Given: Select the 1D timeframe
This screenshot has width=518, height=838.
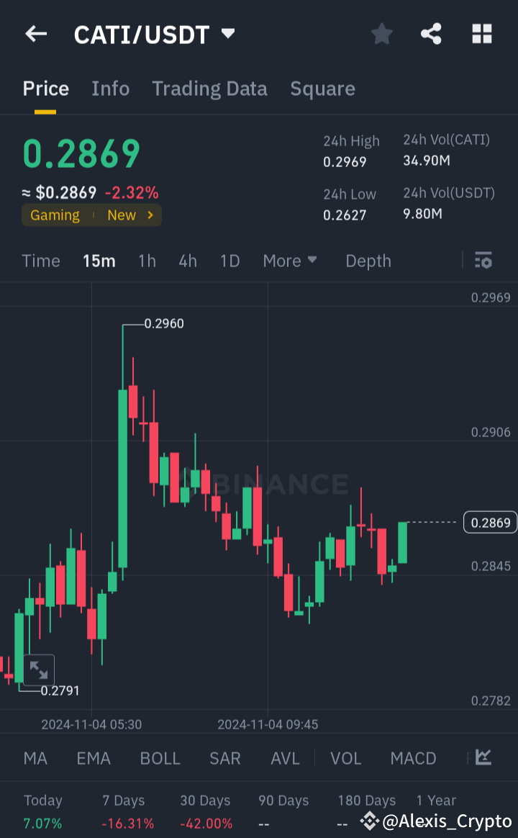Looking at the screenshot, I should pyautogui.click(x=230, y=261).
